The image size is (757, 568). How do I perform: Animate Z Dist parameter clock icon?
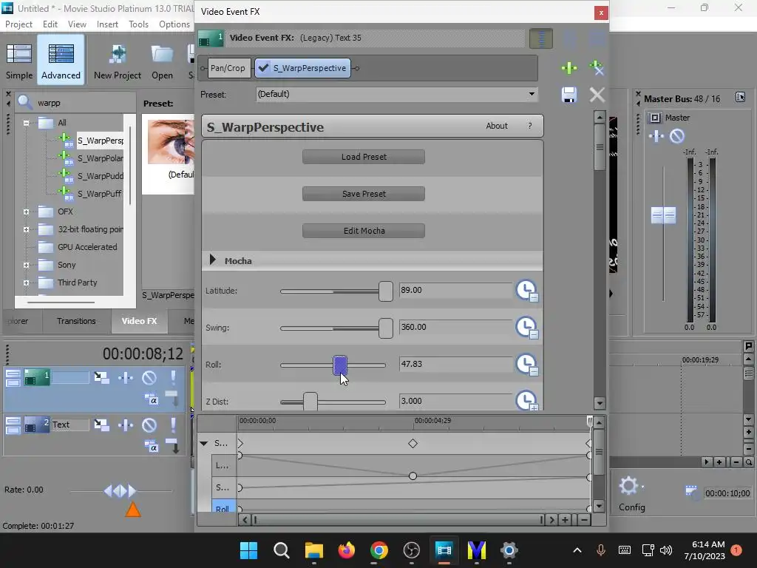(527, 400)
